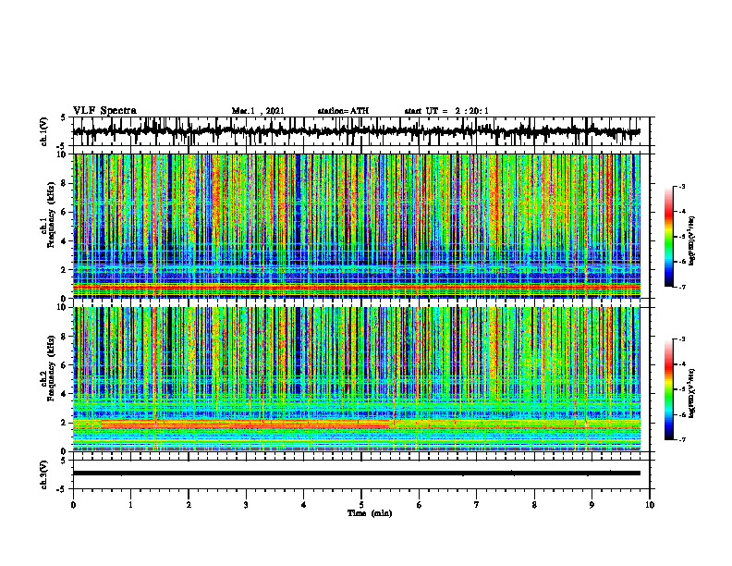Click the "ch.3(V)" axis label
This screenshot has width=732, height=566.
click(44, 474)
